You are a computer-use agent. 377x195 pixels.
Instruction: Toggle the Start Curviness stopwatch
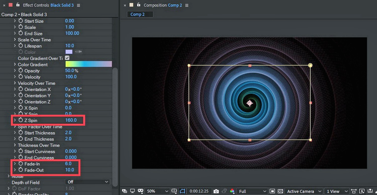[x=21, y=151]
